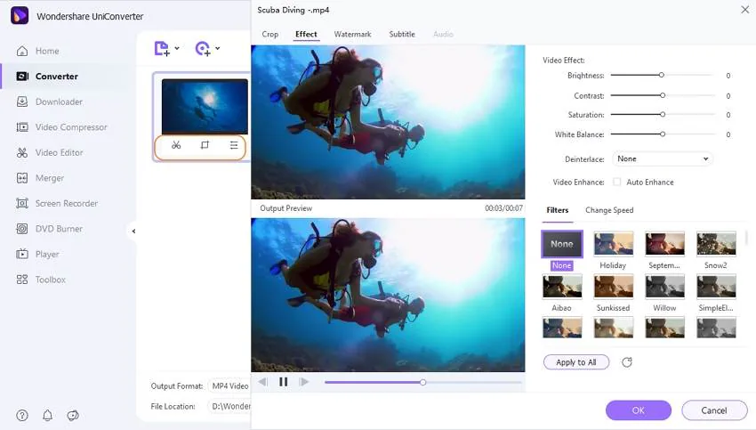The width and height of the screenshot is (756, 430).
Task: Click the playback progress slider handle
Action: click(422, 382)
